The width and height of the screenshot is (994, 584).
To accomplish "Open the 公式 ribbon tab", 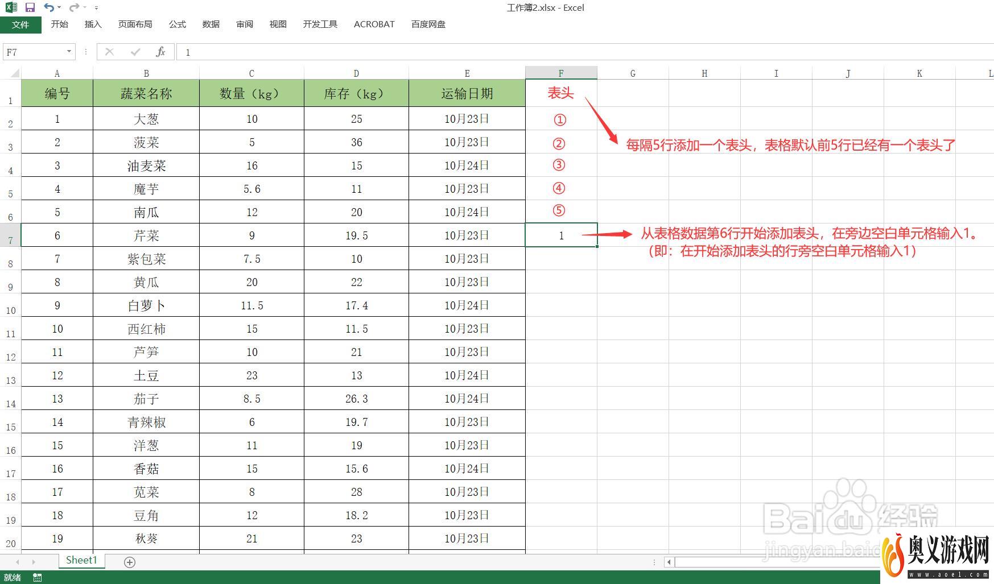I will 178,24.
